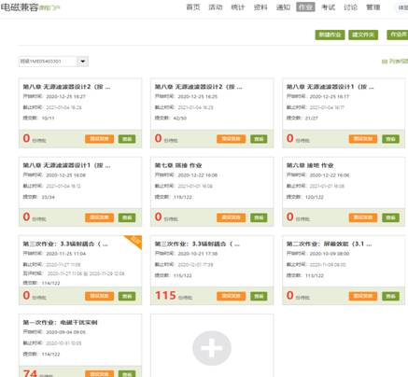Screen dimensions: 408x377
Task: Open 第八章 无源滤波器设计2 card with 42/50 submissions
Action: (x=198, y=87)
